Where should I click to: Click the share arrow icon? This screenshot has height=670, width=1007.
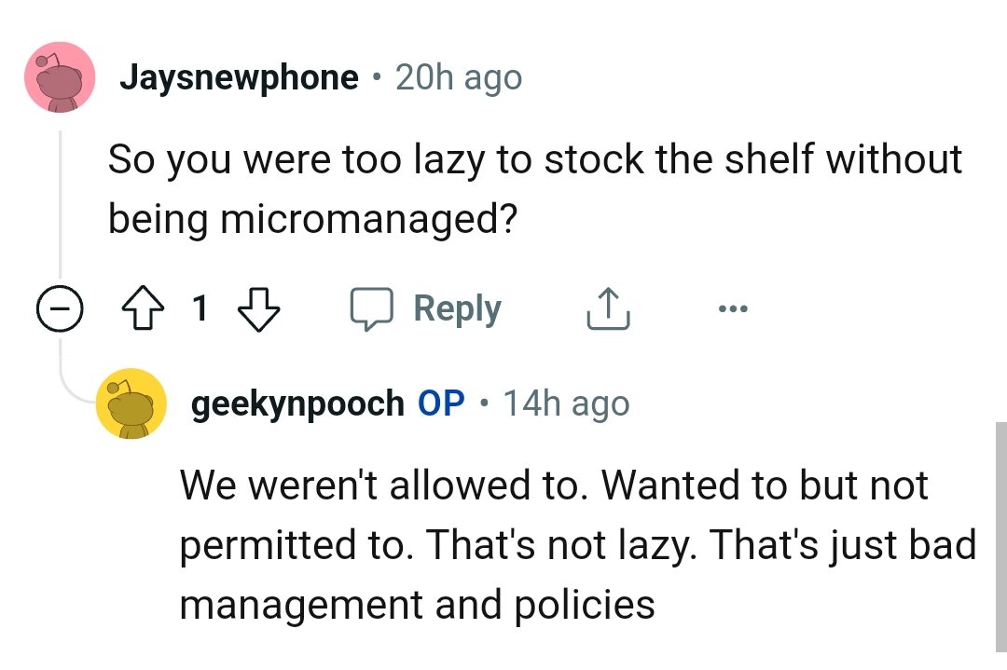pyautogui.click(x=608, y=308)
